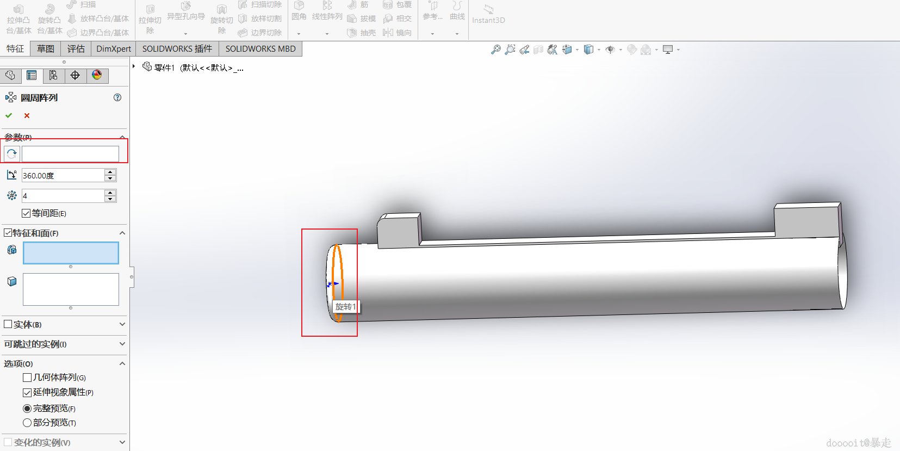900x451 pixels.
Task: Click the reverse direction button for pattern axis
Action: (x=12, y=154)
